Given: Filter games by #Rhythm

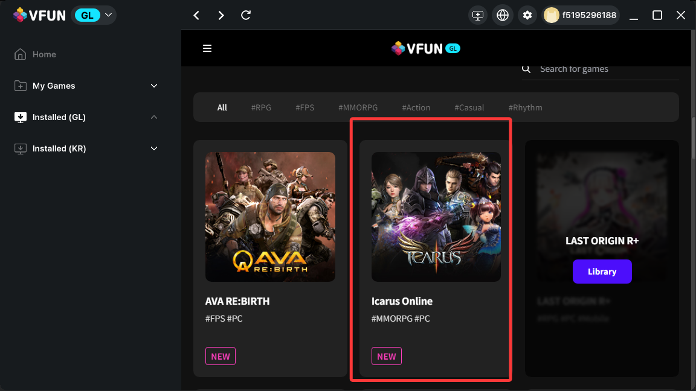Looking at the screenshot, I should (x=525, y=107).
